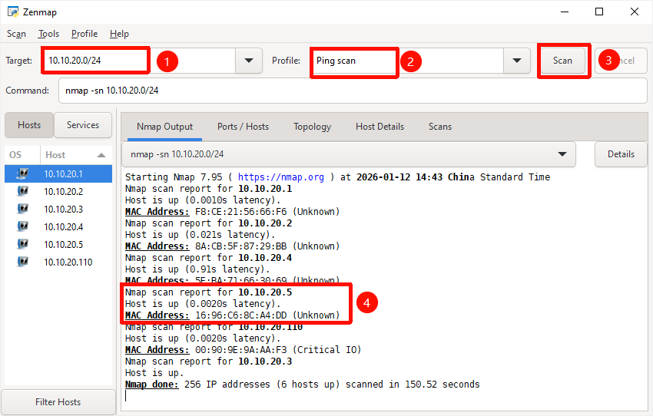Image resolution: width=653 pixels, height=416 pixels.
Task: Toggle the Hosts view button
Action: tap(29, 125)
